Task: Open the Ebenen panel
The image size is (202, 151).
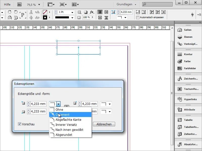Action: [x=188, y=37]
